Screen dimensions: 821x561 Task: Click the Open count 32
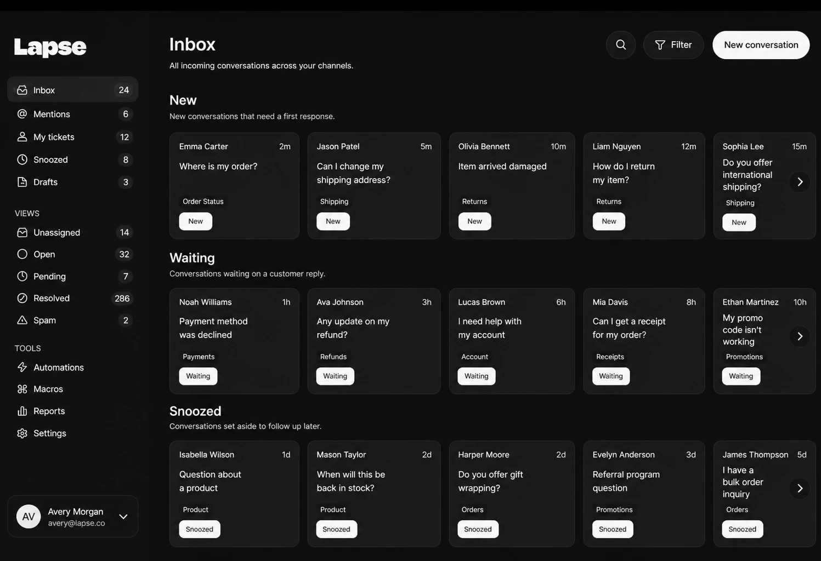pyautogui.click(x=124, y=254)
